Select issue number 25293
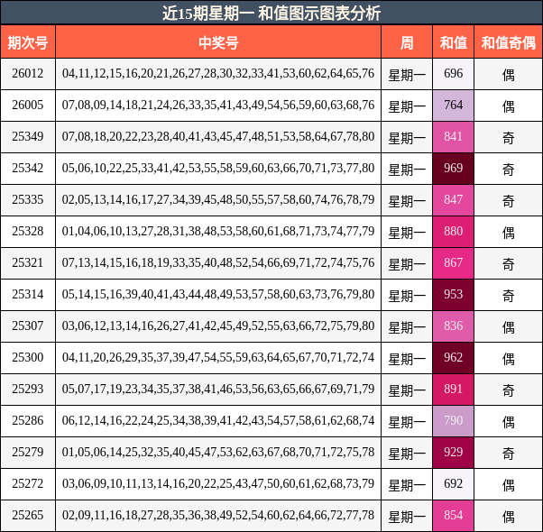Image resolution: width=543 pixels, height=532 pixels. pyautogui.click(x=28, y=389)
